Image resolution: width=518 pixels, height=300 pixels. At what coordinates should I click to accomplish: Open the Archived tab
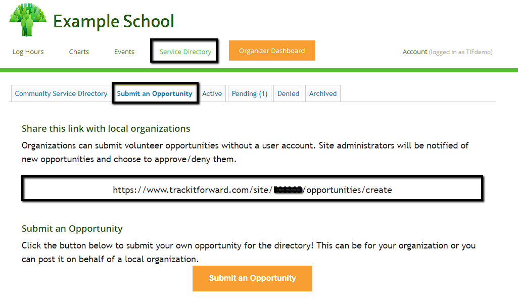[323, 93]
